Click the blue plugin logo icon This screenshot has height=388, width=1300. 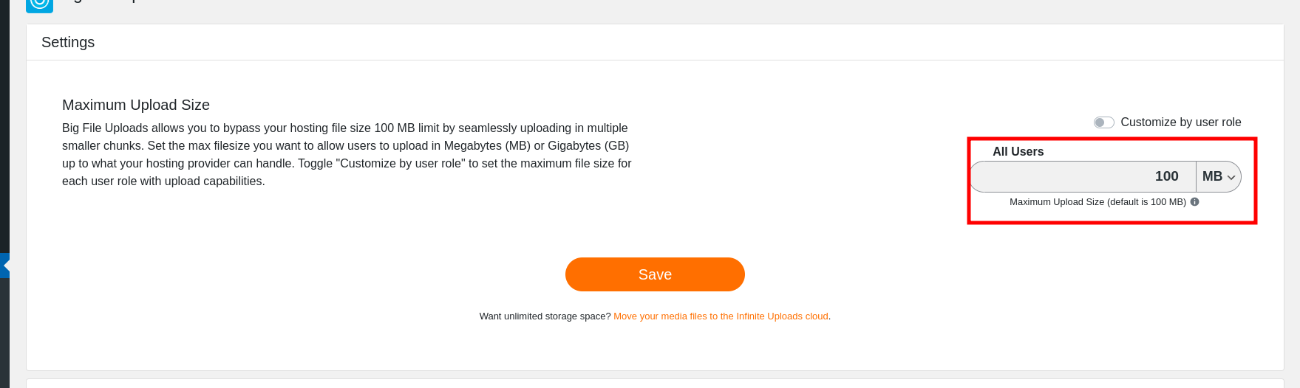click(x=39, y=4)
